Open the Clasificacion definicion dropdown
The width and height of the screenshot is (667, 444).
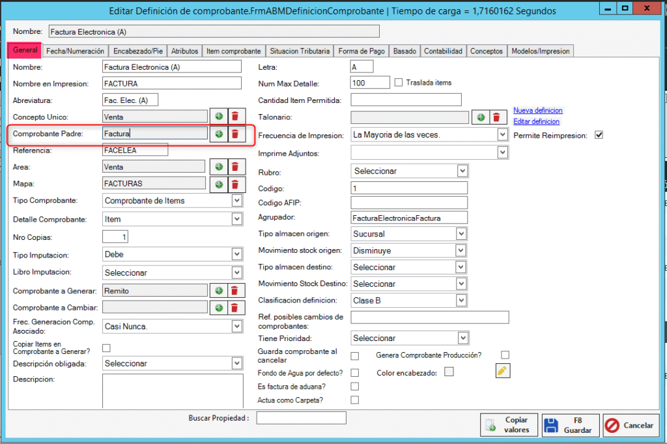[x=461, y=301]
